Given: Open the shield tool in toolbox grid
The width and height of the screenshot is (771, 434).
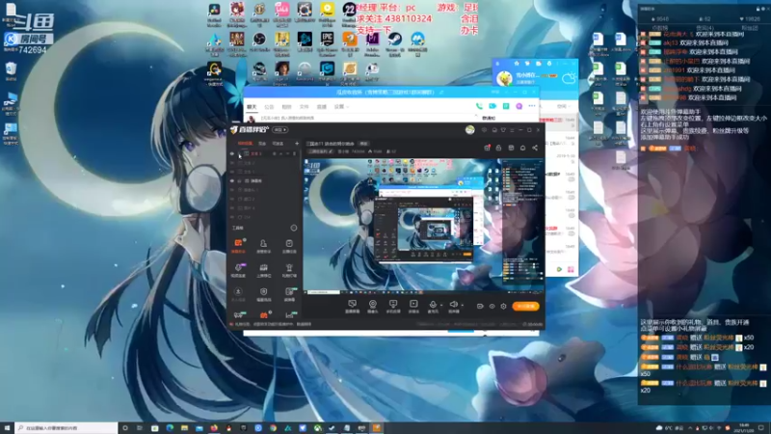Looking at the screenshot, I should point(263,292).
